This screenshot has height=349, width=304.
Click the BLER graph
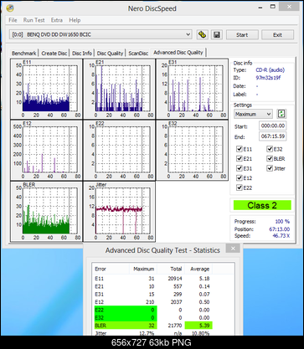point(46,212)
